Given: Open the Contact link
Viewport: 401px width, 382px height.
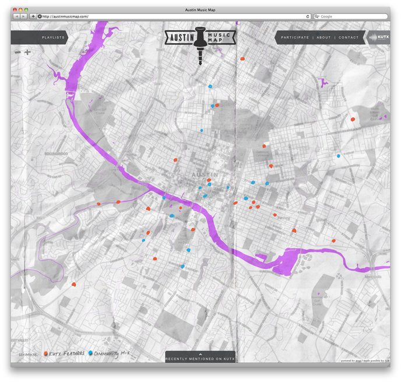Looking at the screenshot, I should point(349,37).
